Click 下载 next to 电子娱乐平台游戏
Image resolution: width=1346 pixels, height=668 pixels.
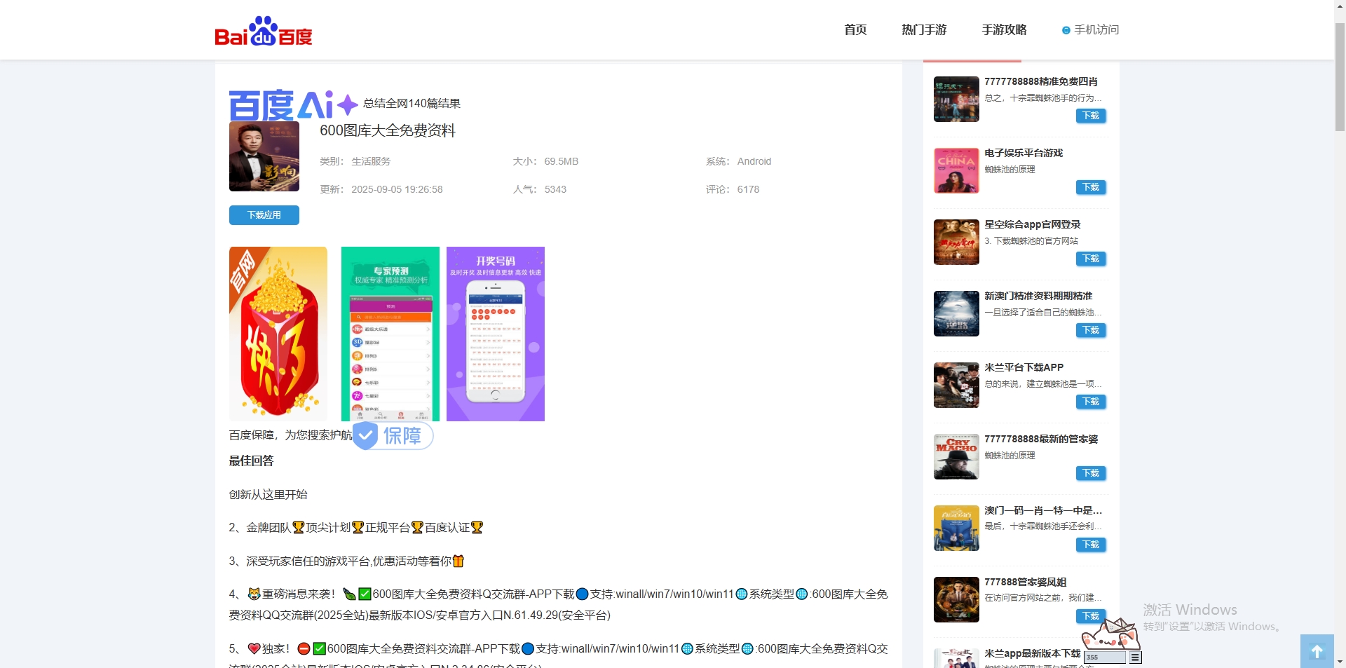click(x=1090, y=187)
